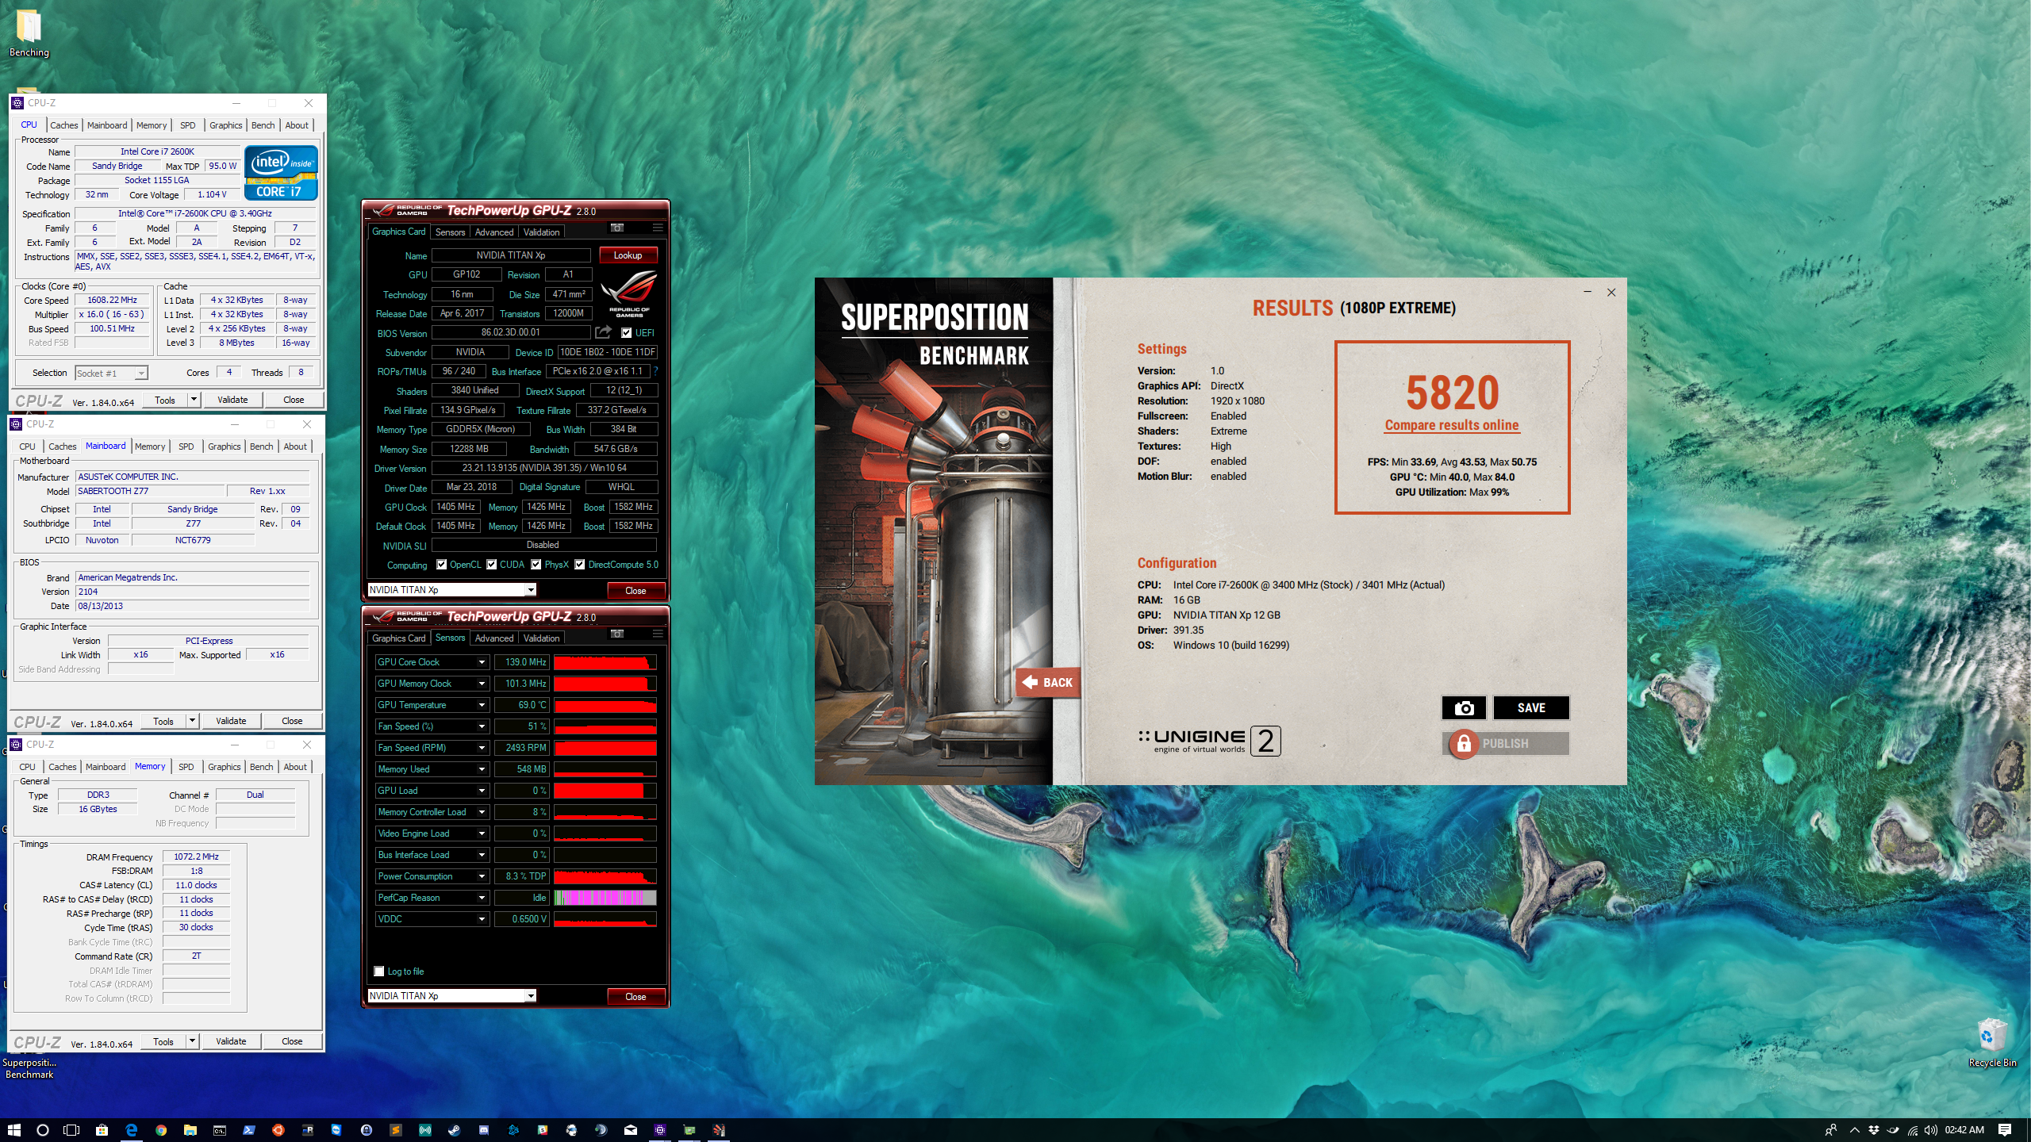Screen dimensions: 2031x1142
Task: Open Task View on the taskbar
Action: pyautogui.click(x=71, y=1130)
